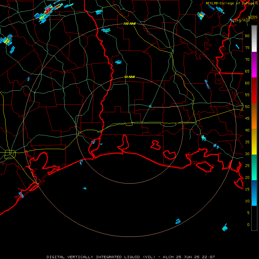
Task: Click the 100 NMI range ring label
Action: (x=129, y=24)
